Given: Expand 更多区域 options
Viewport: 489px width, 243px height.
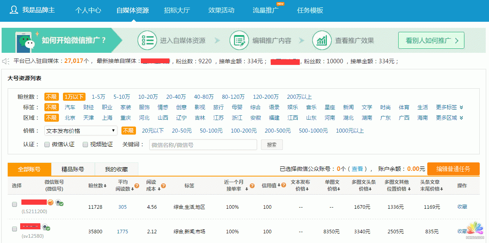Looking at the screenshot, I should 447,118.
